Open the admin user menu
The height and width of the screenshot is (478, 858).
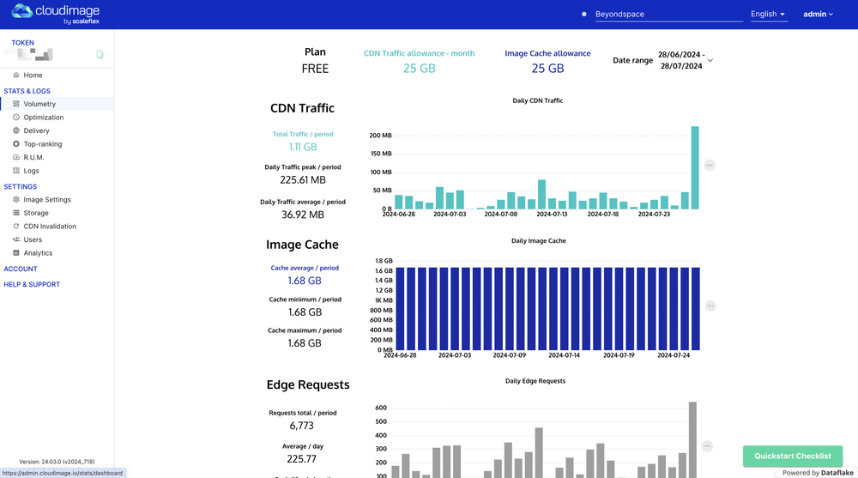[x=818, y=15]
